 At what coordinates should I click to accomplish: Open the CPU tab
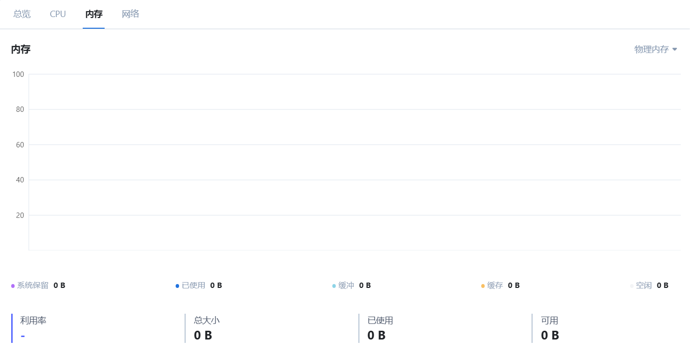[x=58, y=14]
